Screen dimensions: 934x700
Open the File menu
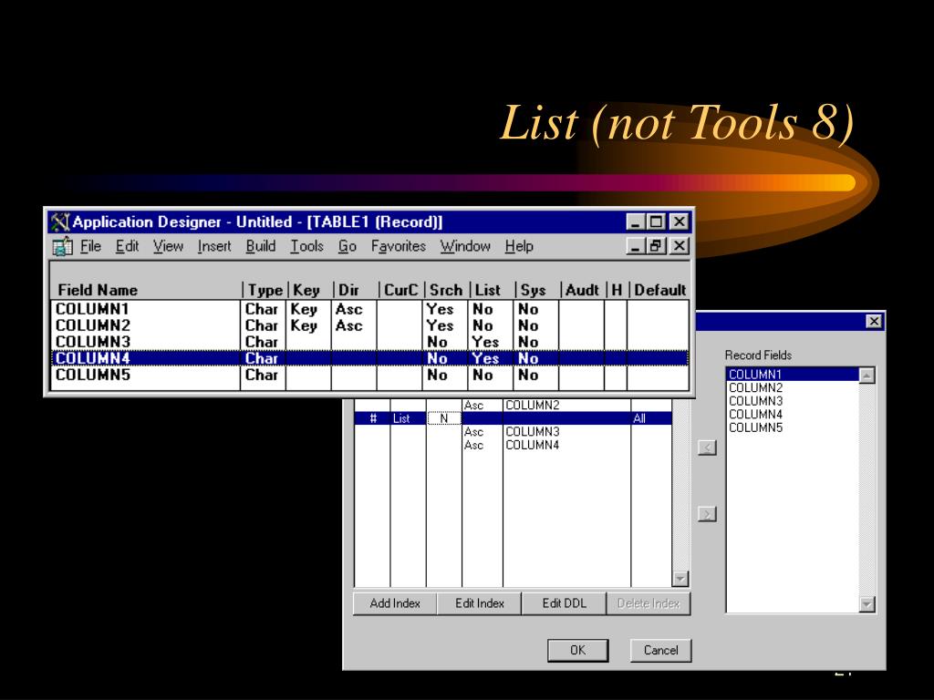pos(90,246)
